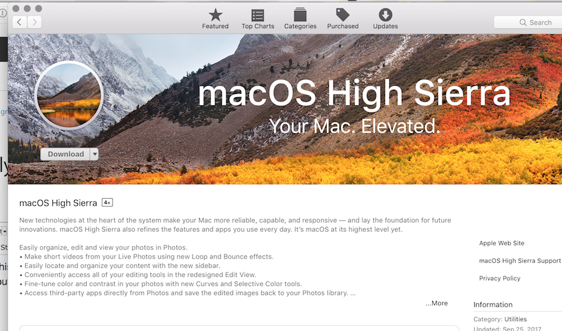This screenshot has height=331, width=562.
Task: Click the Loop and Bounce effects bullet line
Action: 146,256
